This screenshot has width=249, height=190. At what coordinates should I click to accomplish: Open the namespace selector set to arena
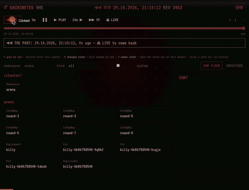(38, 66)
